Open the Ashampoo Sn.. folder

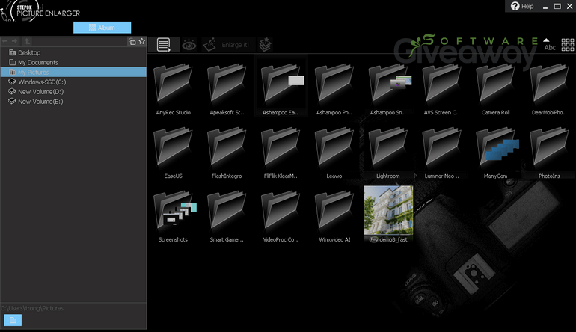tap(388, 89)
